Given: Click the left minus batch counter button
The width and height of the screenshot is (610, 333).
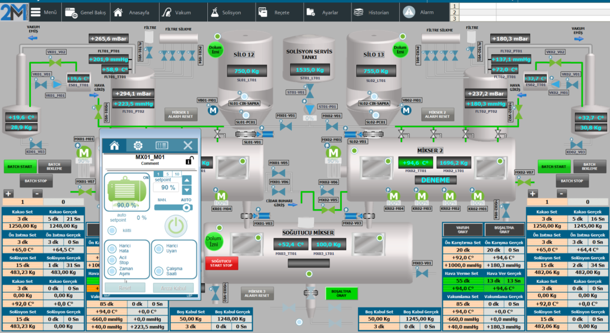Looking at the screenshot, I should [37, 193].
